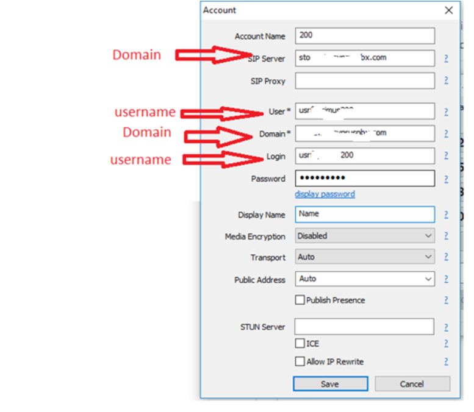
Task: Tick the ICE checkbox
Action: (300, 343)
